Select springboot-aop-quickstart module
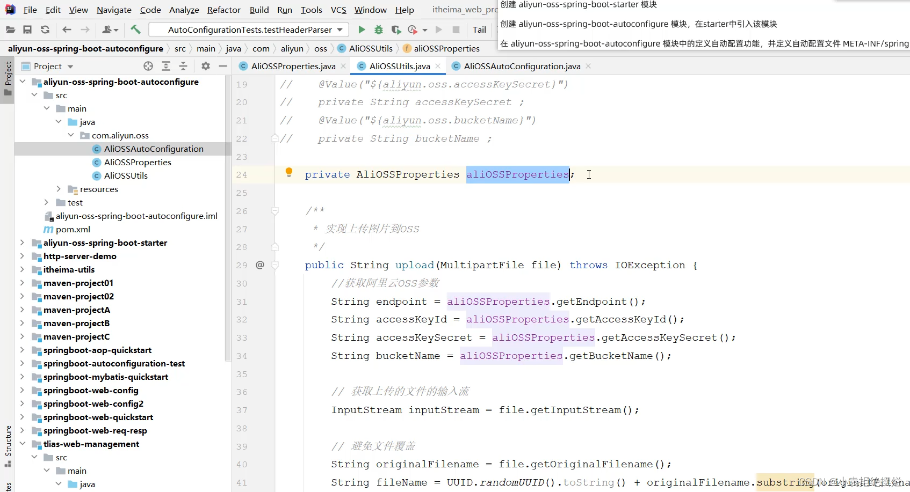Image resolution: width=910 pixels, height=492 pixels. tap(97, 350)
